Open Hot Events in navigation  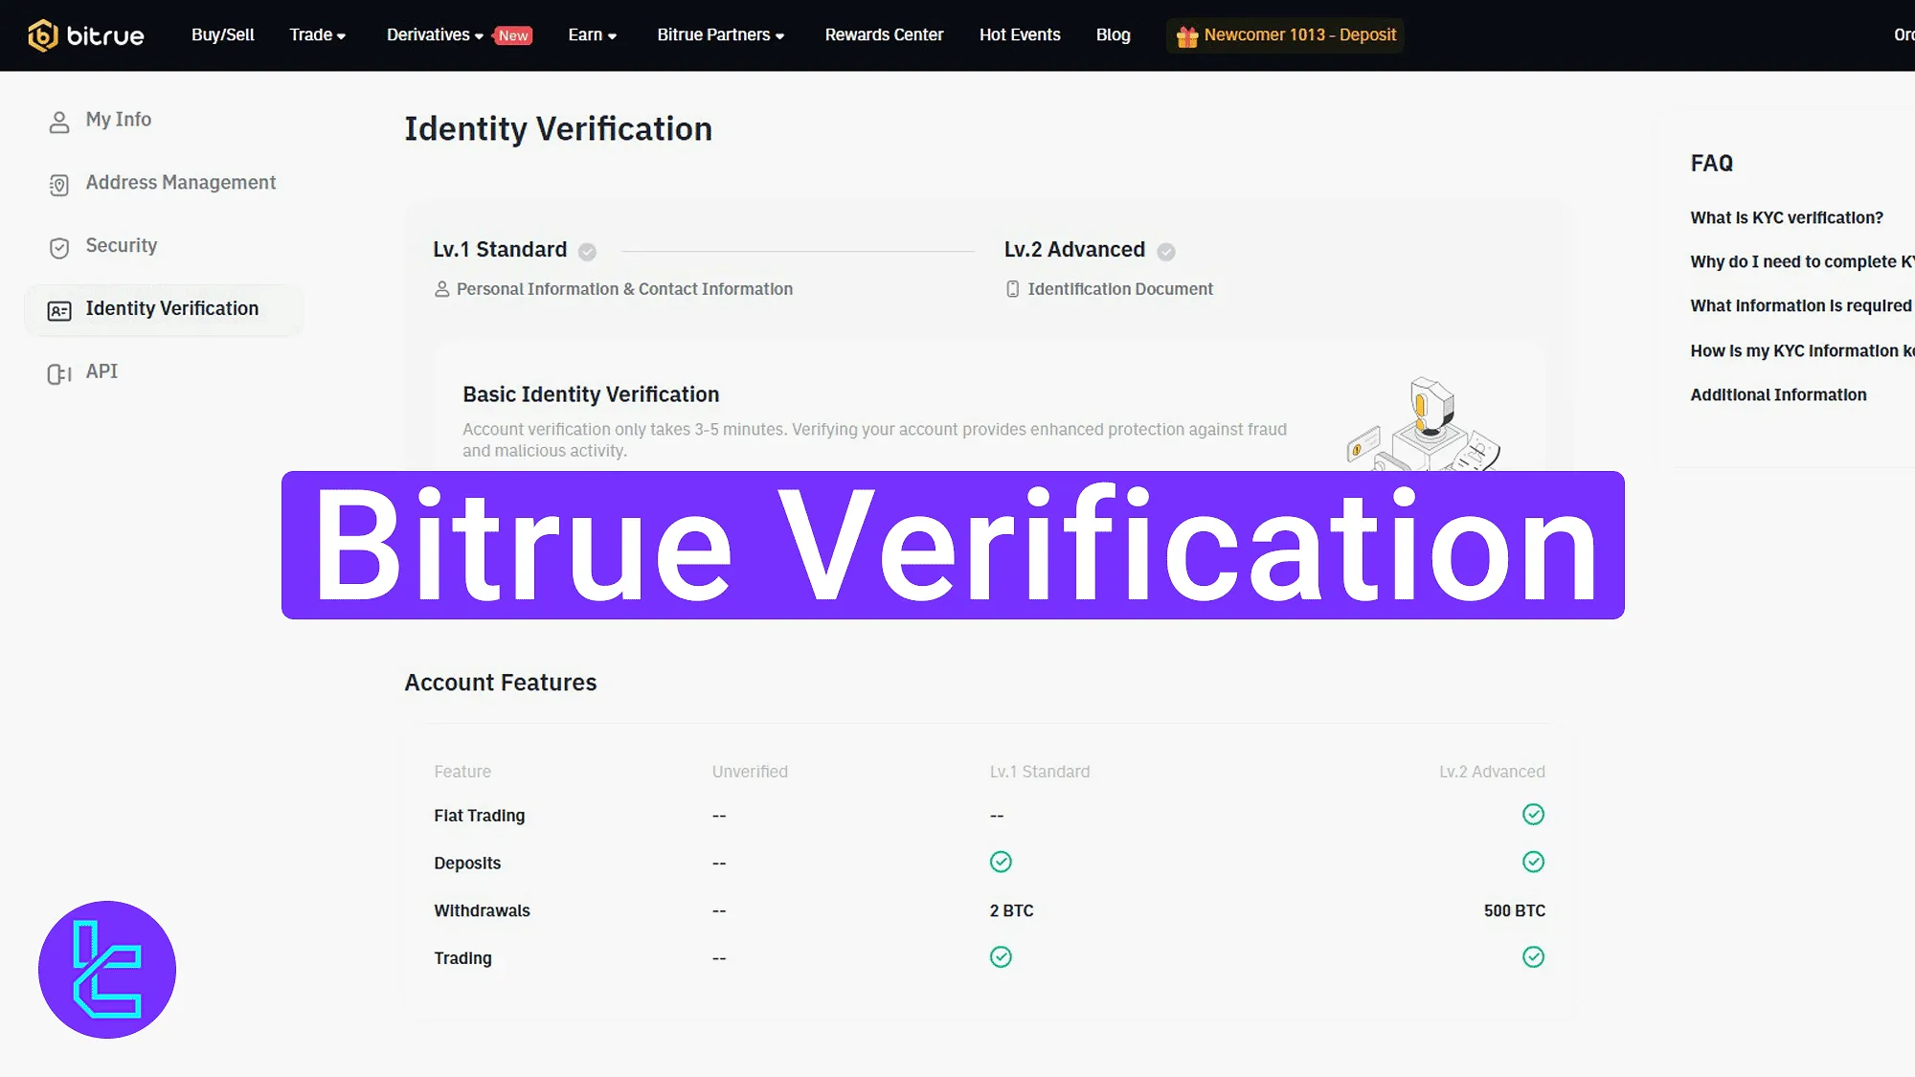(x=1020, y=35)
